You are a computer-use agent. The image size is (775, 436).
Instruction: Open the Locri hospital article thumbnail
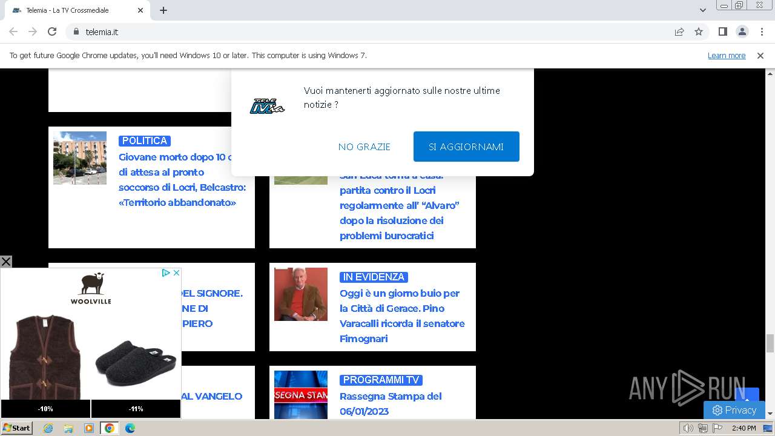click(x=80, y=158)
